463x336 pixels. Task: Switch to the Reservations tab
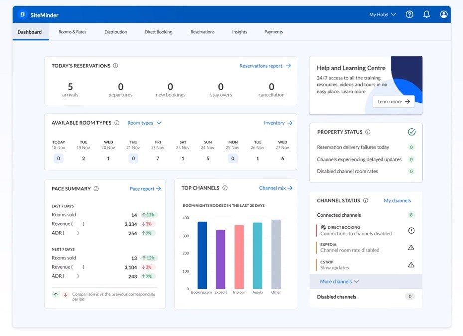(x=202, y=31)
